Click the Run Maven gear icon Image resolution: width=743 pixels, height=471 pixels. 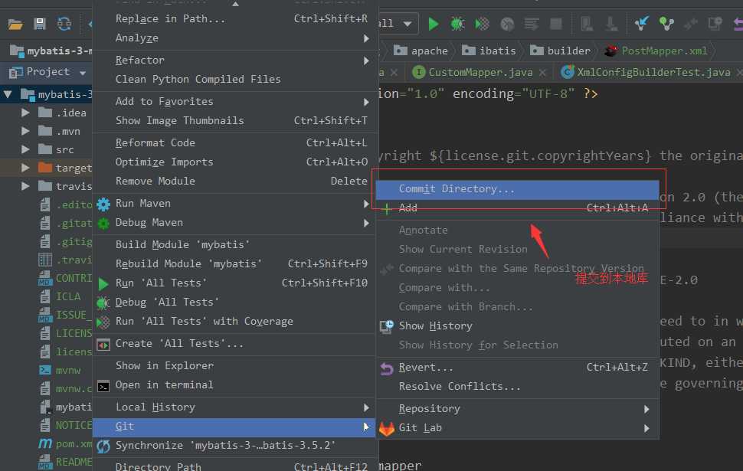(103, 204)
